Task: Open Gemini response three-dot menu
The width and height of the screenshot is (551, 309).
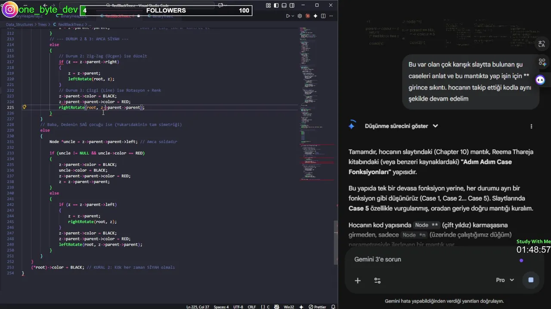Action: (x=531, y=126)
